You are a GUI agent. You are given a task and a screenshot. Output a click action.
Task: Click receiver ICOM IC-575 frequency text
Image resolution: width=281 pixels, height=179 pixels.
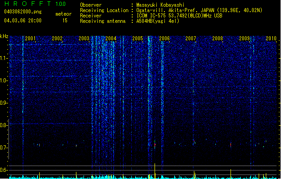[179, 16]
